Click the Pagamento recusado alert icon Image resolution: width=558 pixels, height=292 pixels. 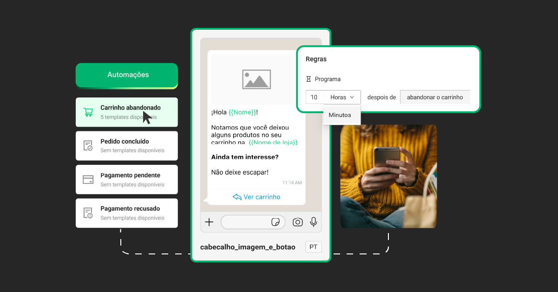(x=88, y=213)
